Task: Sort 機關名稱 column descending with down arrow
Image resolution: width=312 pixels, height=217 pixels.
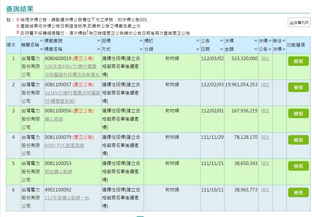Action: tap(41, 49)
